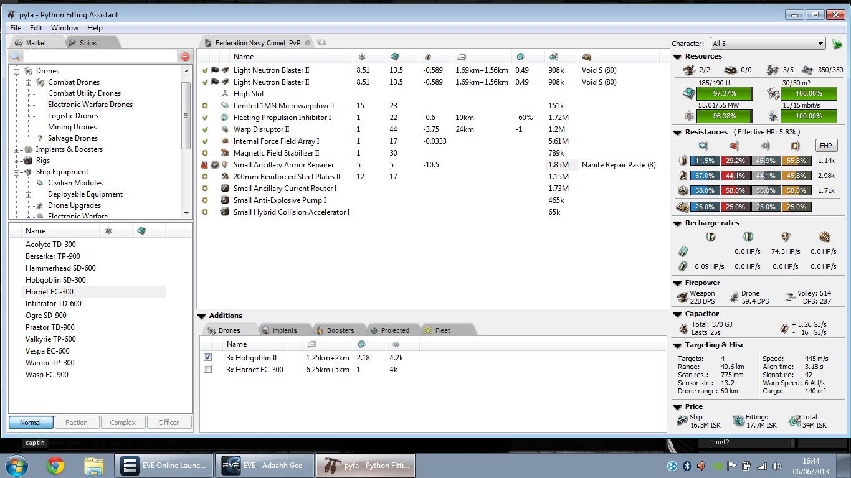Toggle Small Ancillary Armor Repairer overheat state

click(x=205, y=165)
